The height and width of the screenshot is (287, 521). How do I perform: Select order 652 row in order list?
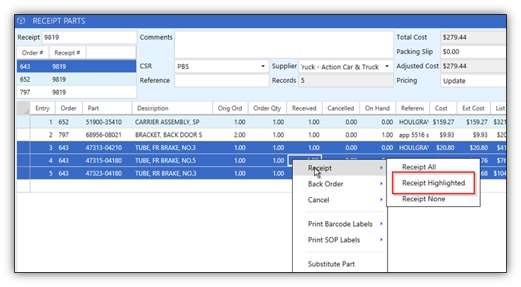(77, 79)
